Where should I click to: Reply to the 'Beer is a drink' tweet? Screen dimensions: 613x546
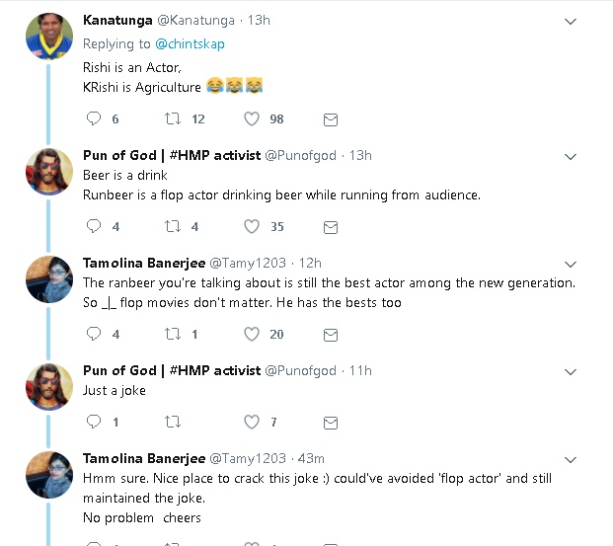95,227
